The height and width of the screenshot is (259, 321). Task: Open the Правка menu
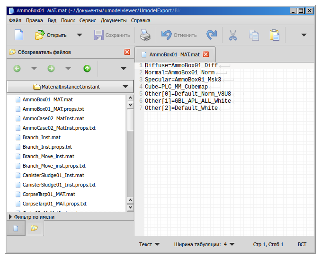tap(35, 20)
